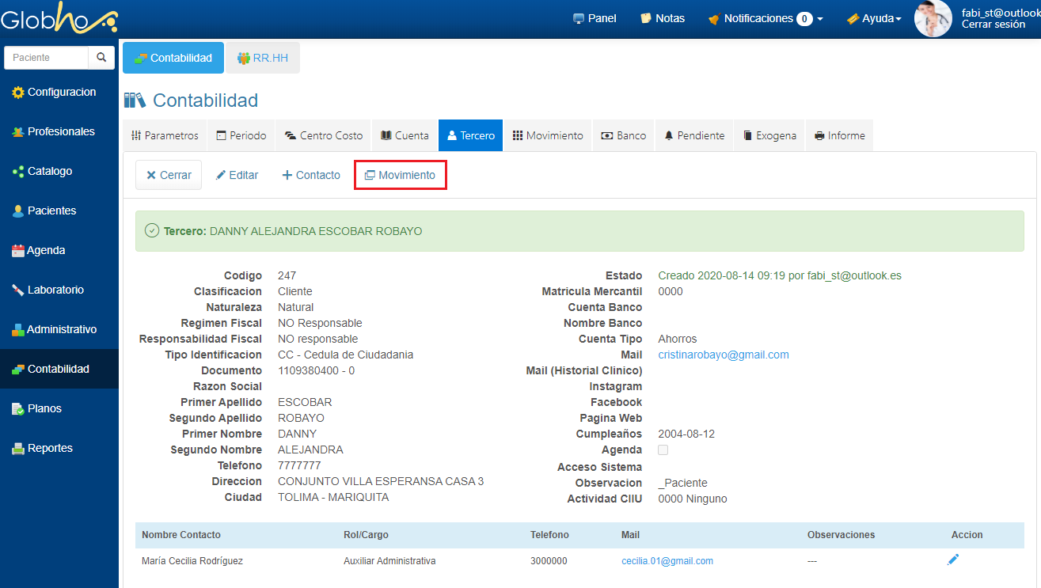Click the Paciente search input field
1041x588 pixels.
[x=46, y=58]
